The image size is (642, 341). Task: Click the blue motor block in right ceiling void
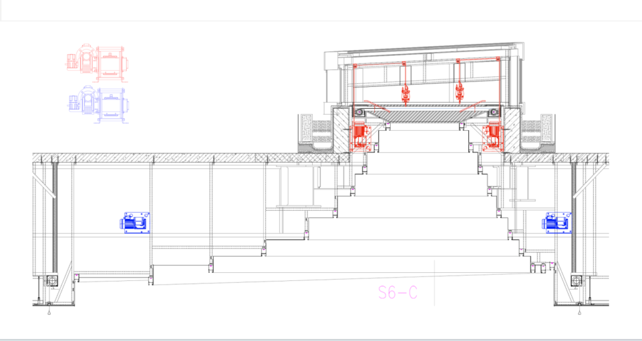pos(557,223)
